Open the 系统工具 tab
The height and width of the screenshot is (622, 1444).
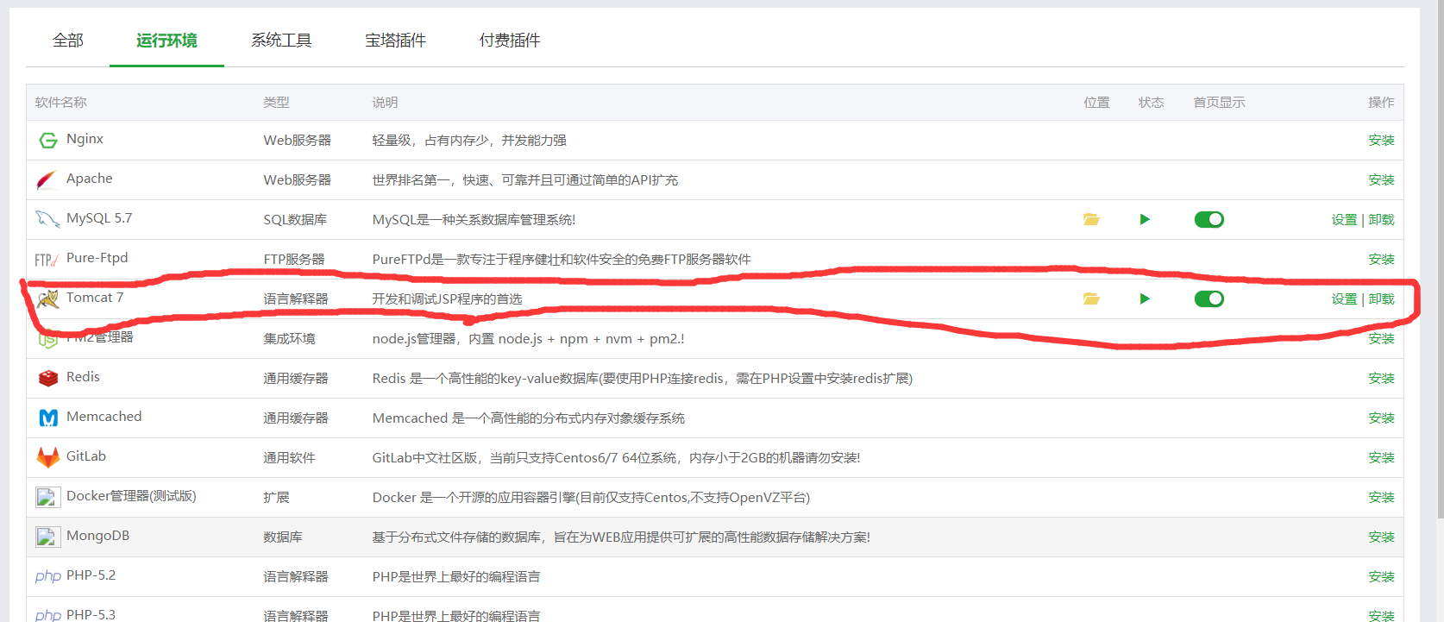pyautogui.click(x=281, y=41)
